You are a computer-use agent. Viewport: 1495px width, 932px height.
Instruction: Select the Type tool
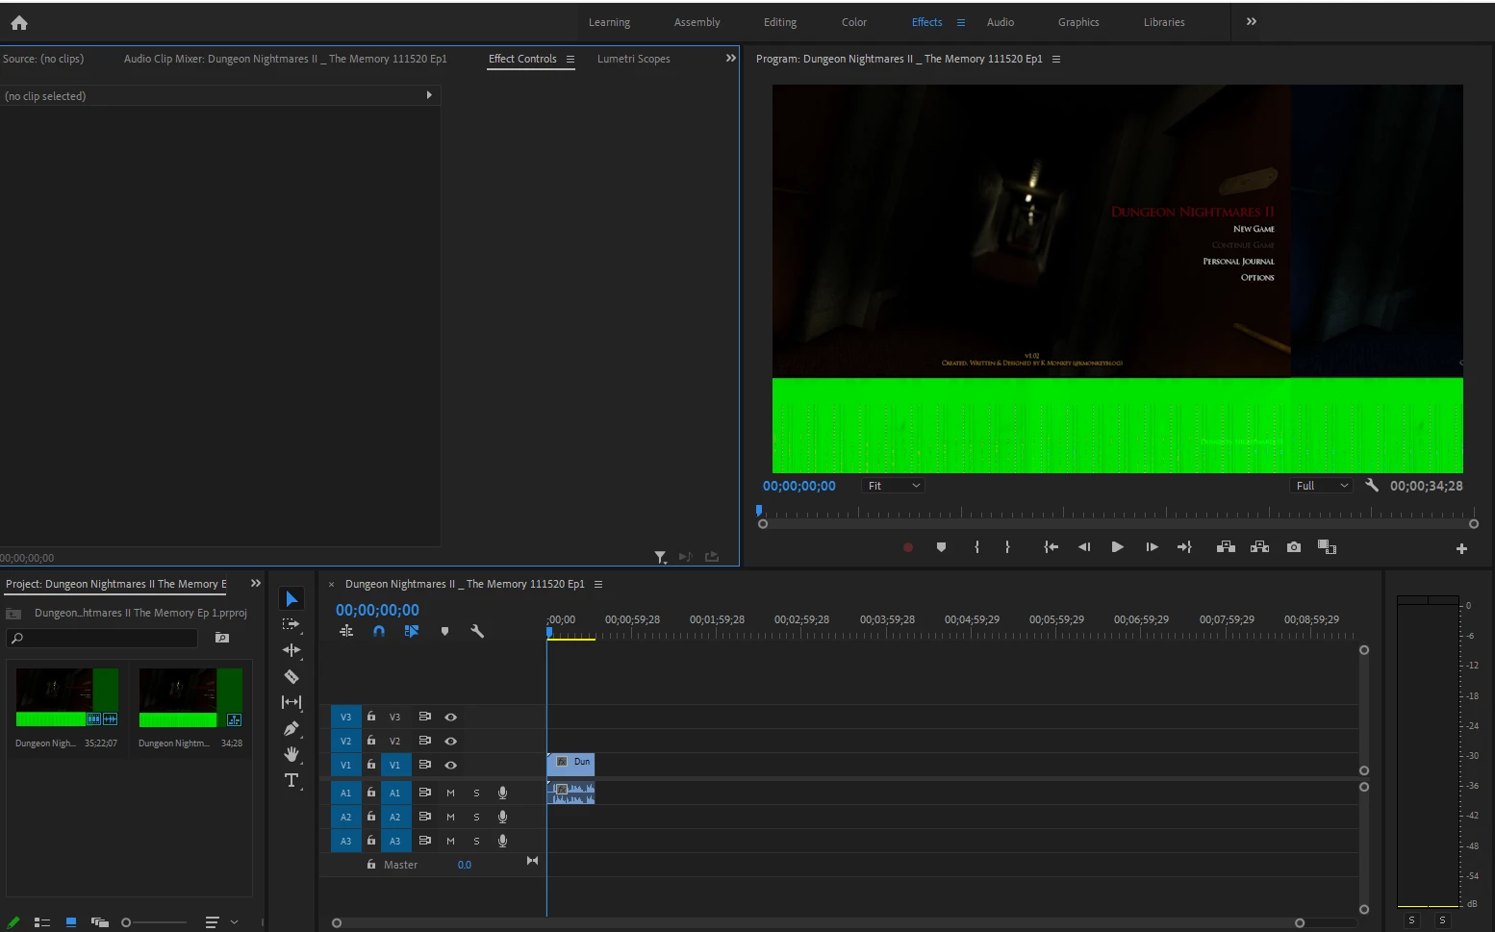[291, 780]
